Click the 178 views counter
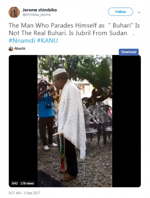 [27, 183]
